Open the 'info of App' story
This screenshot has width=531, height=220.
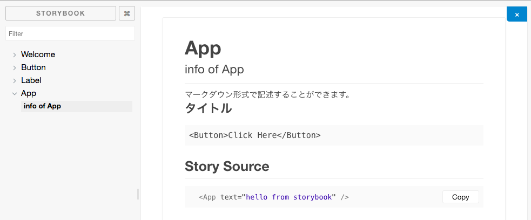point(77,106)
